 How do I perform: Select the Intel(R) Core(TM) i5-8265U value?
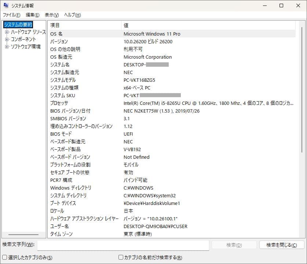click(208, 103)
